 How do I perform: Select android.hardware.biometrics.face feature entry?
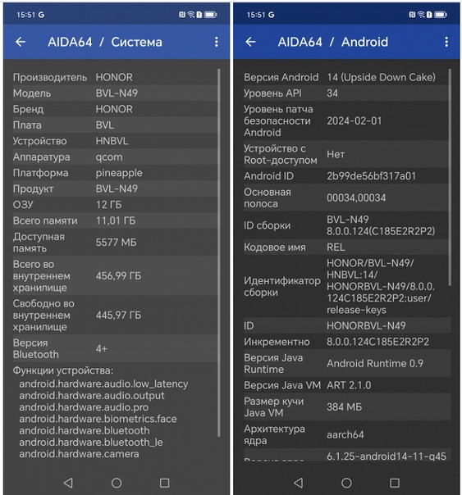pos(98,419)
